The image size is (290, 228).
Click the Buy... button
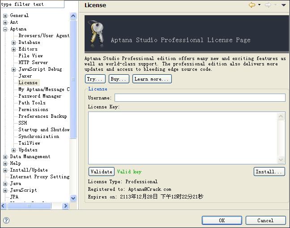click(119, 79)
